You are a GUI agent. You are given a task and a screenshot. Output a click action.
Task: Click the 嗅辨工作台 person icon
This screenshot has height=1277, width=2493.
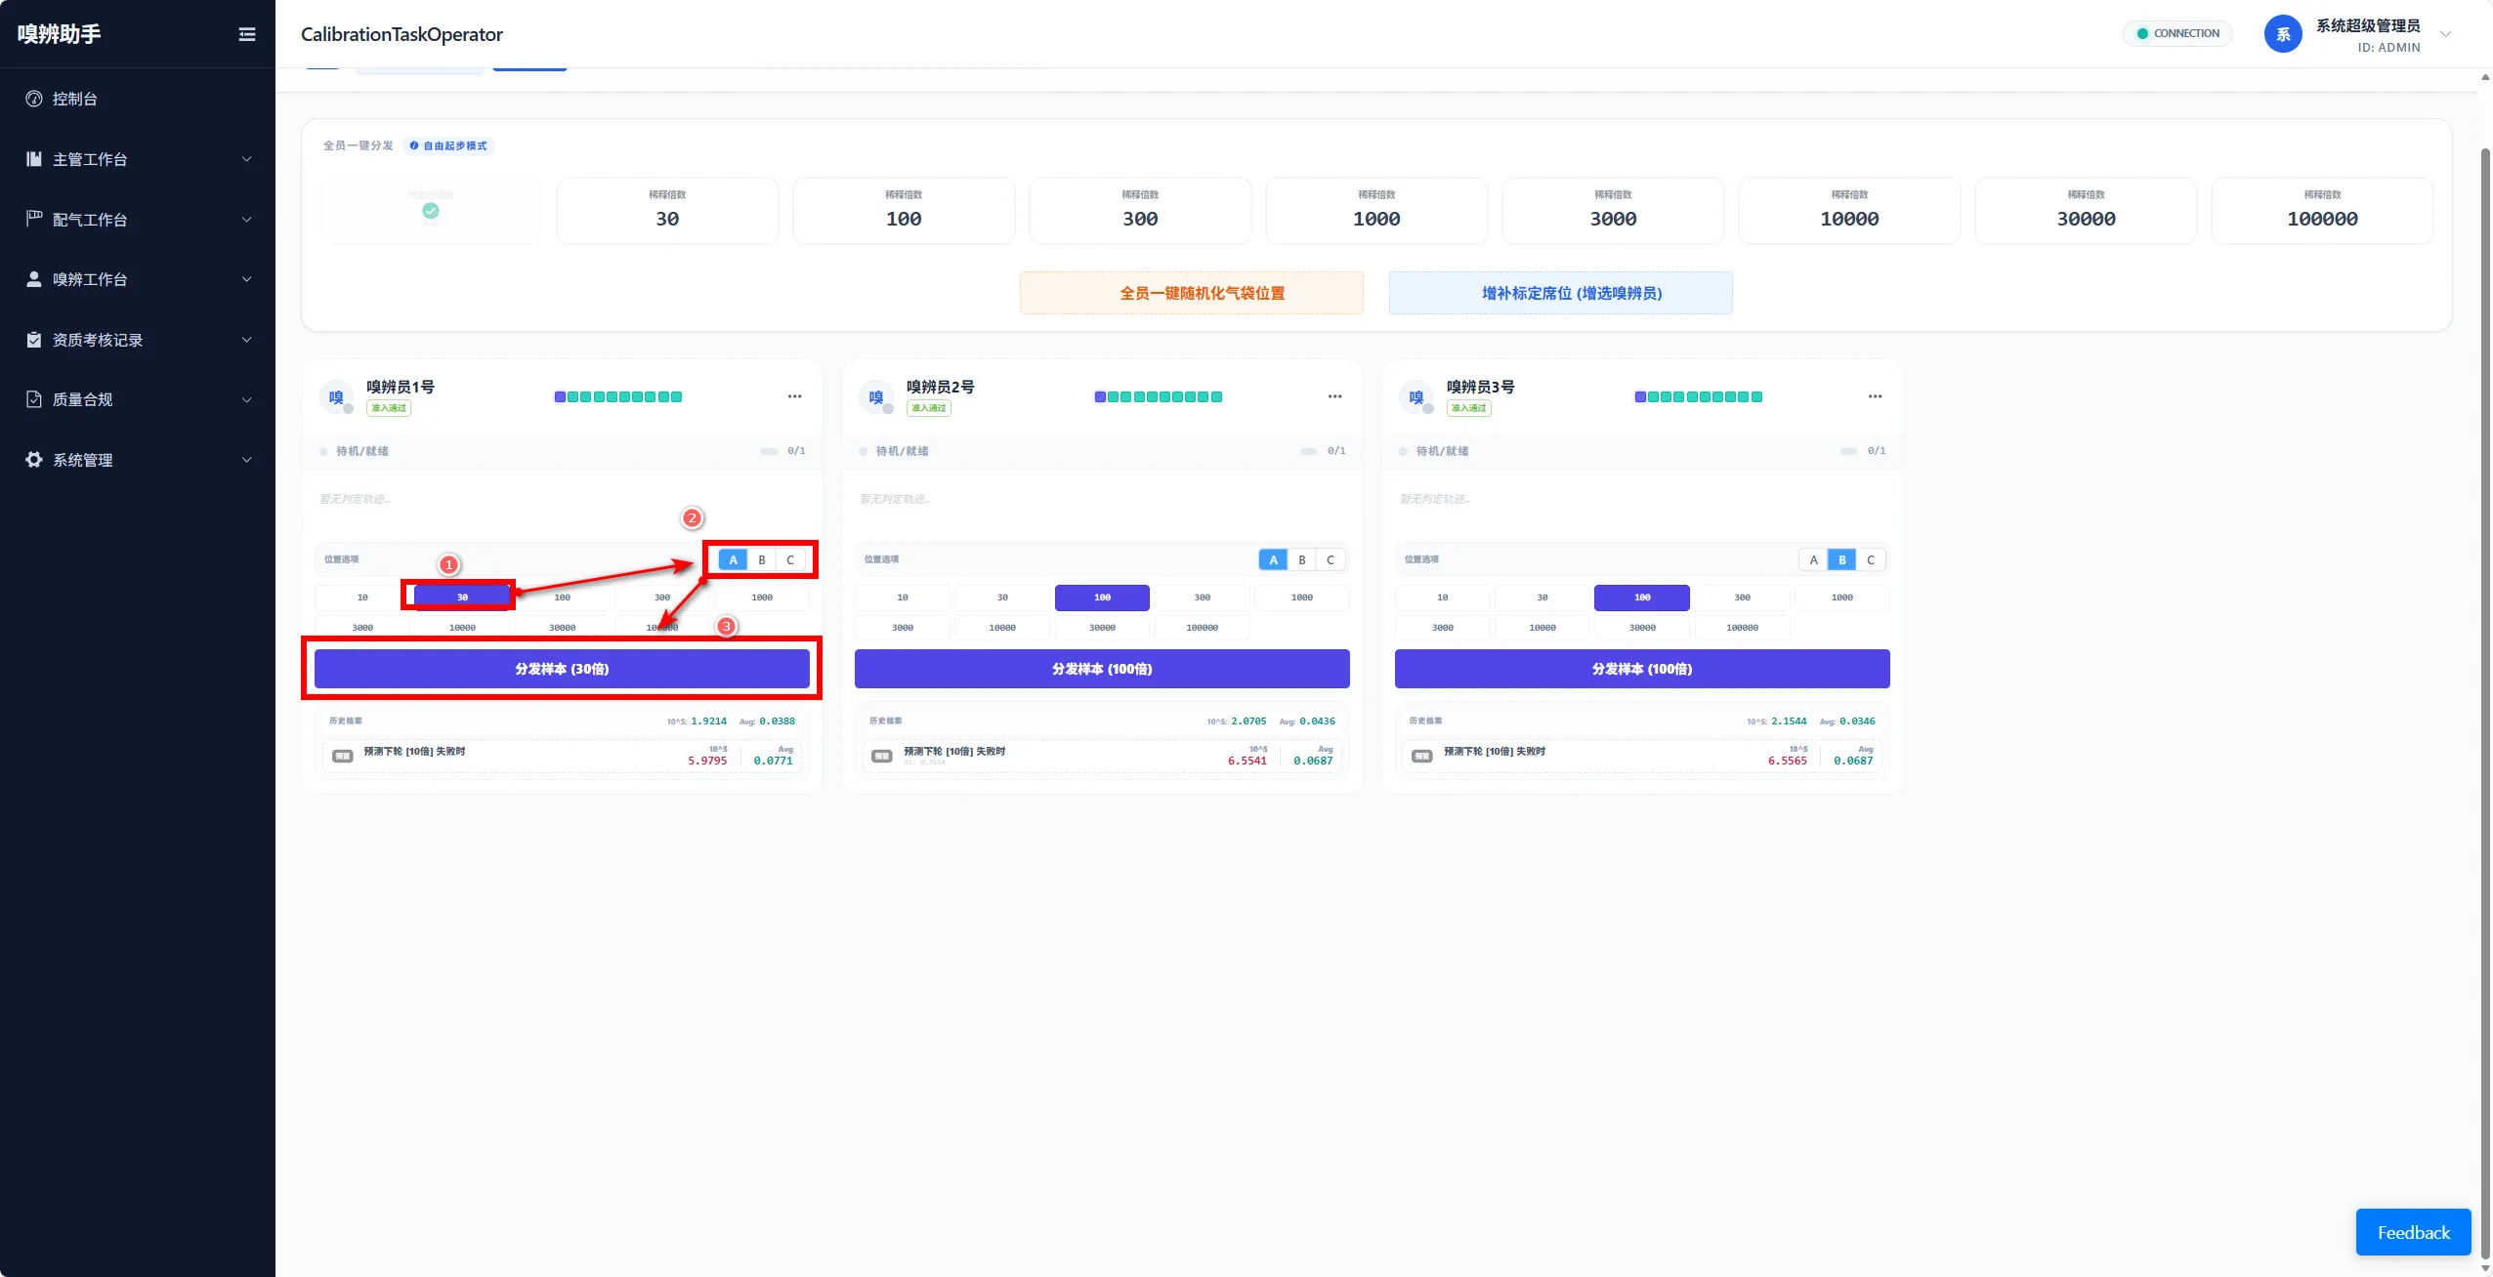coord(34,279)
